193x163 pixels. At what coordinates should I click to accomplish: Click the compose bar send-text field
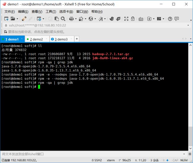92,154
